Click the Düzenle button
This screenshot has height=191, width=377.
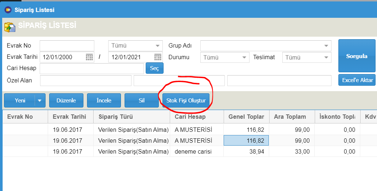tap(66, 101)
